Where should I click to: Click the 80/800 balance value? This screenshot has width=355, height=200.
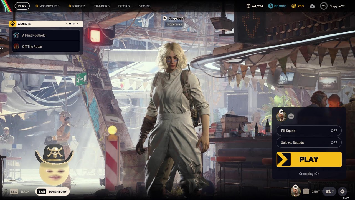(x=280, y=6)
